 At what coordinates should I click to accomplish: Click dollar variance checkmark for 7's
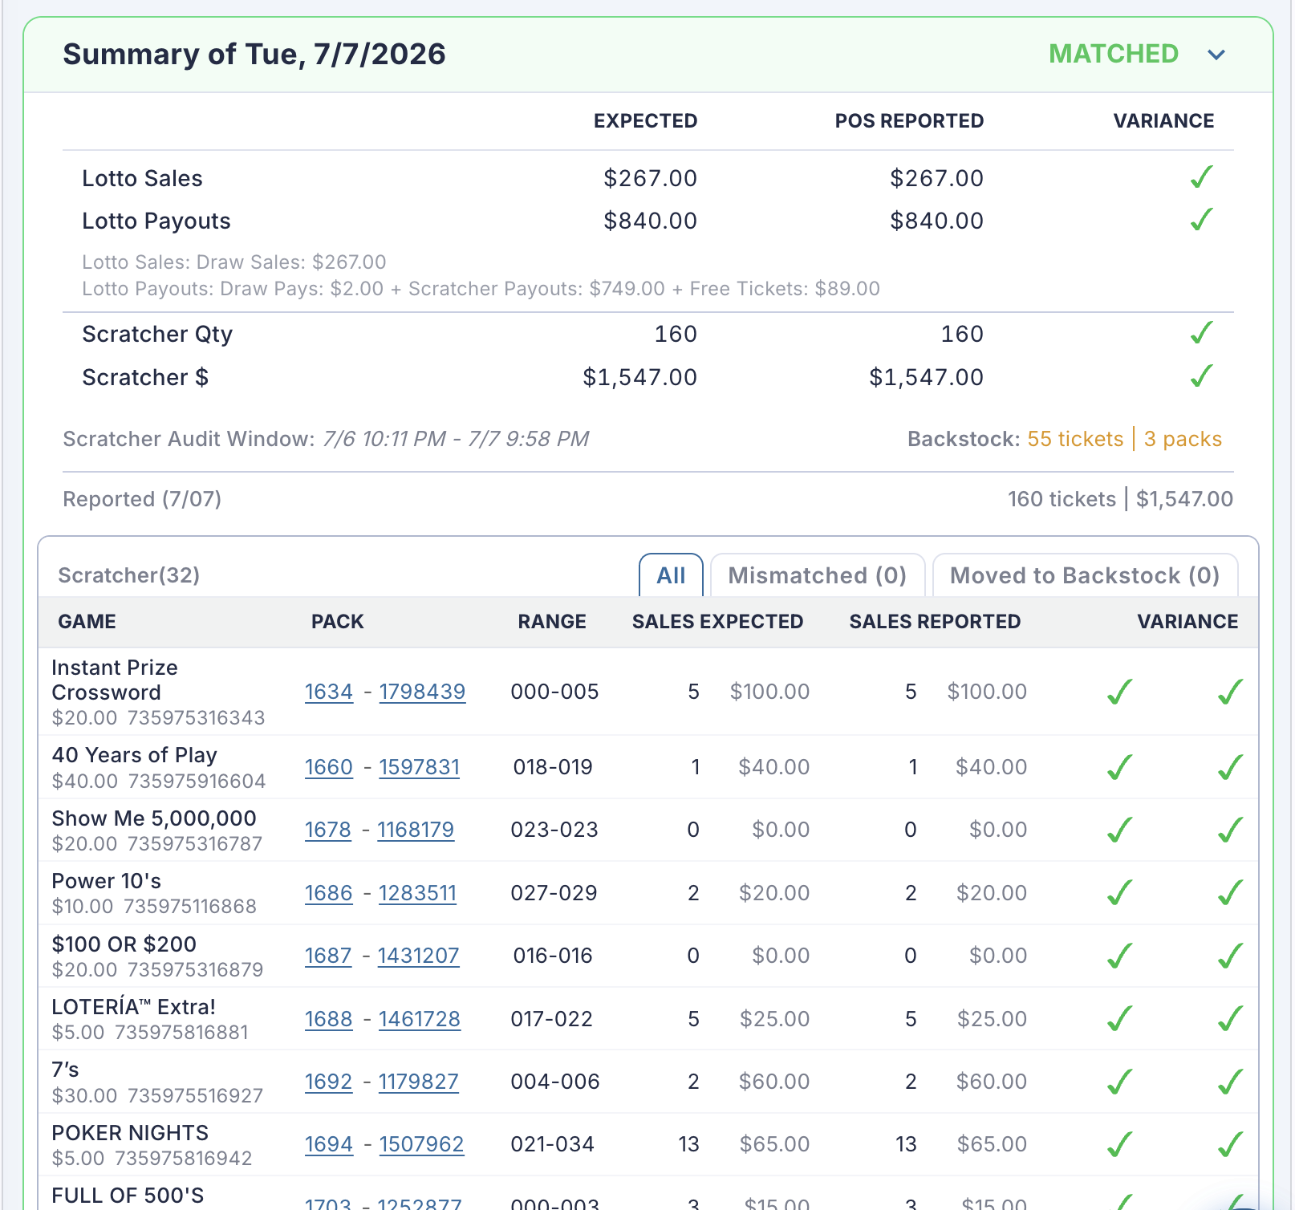[x=1230, y=1082]
